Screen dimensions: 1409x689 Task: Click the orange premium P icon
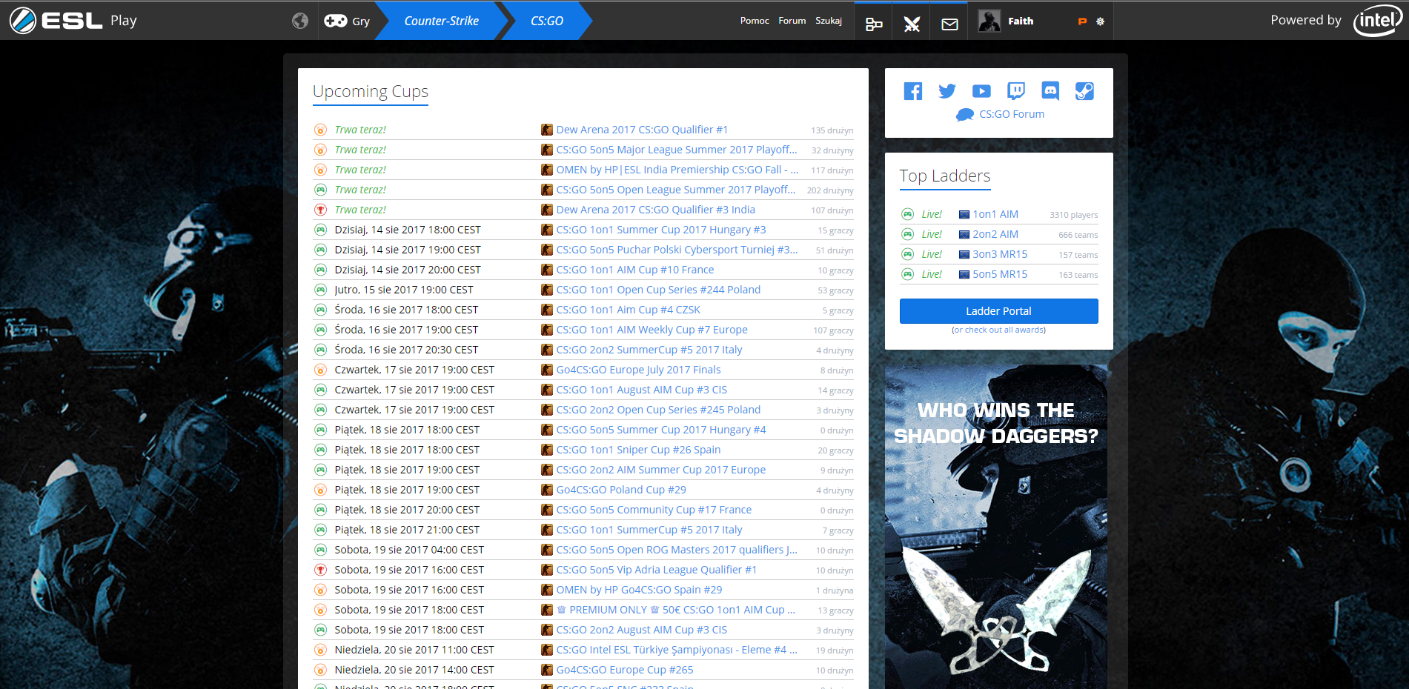[x=1082, y=21]
